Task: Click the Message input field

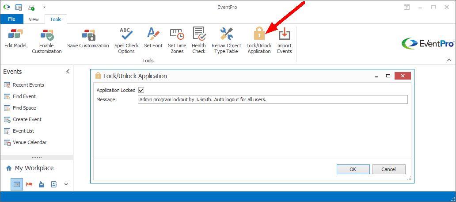Action: click(x=273, y=99)
